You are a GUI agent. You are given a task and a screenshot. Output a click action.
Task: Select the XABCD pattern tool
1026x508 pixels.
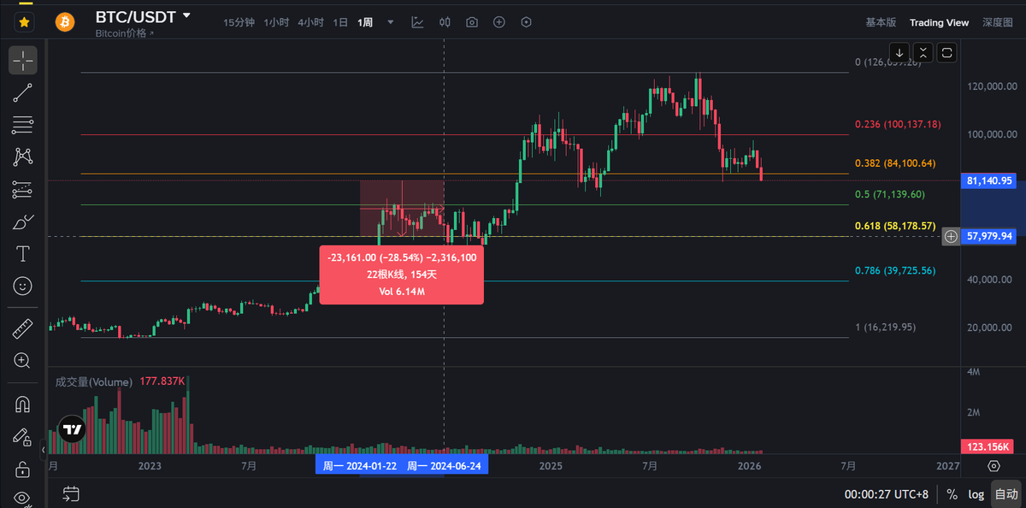[x=23, y=157]
